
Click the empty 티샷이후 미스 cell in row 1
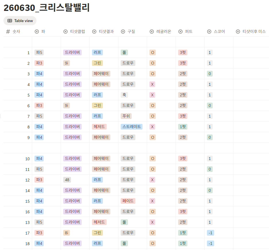pos(251,52)
